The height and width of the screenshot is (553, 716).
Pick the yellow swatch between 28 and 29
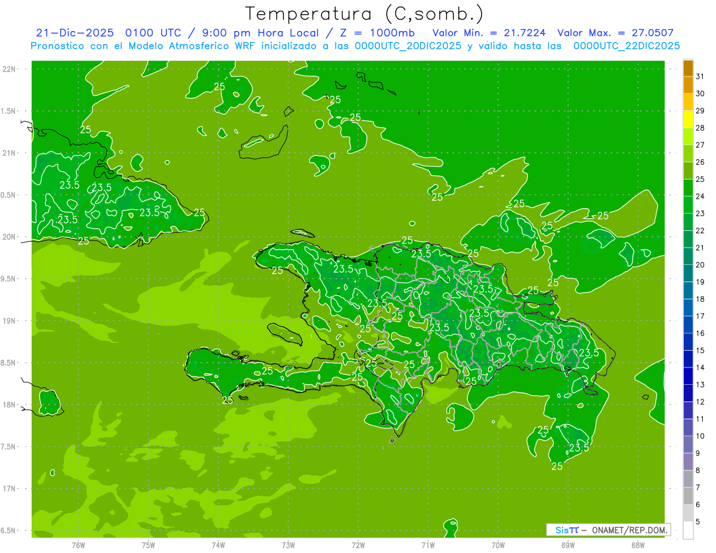[x=688, y=119]
